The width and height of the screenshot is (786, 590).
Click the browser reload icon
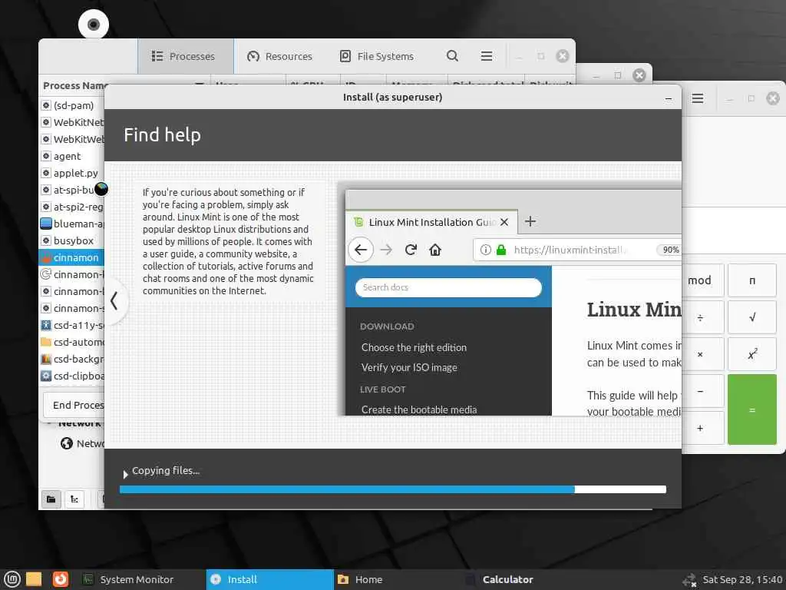411,250
